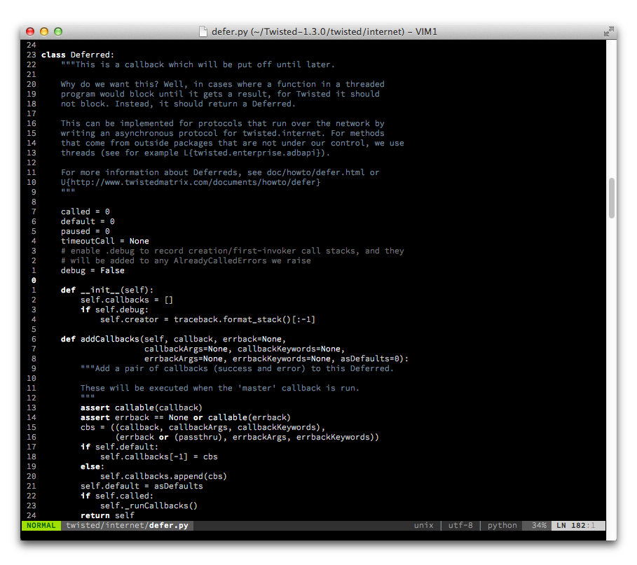This screenshot has height=565, width=637.
Task: Click the 'paused = 0' line
Action: point(85,231)
